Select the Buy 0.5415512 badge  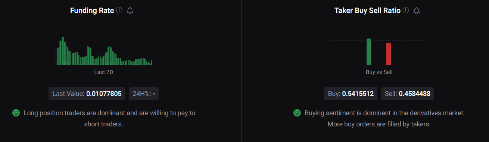[351, 94]
